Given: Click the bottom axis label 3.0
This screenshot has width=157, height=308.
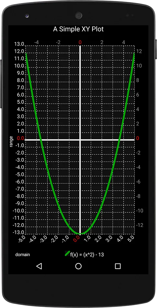Looking at the screenshot, I should pos(109,239).
